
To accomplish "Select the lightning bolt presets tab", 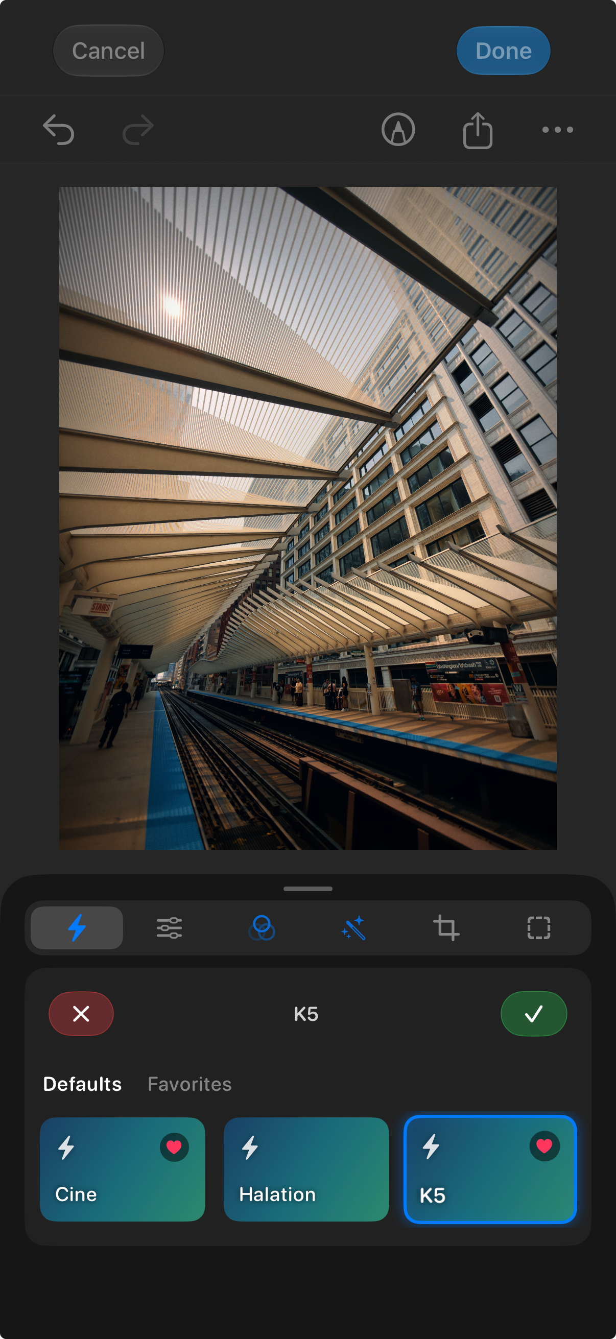I will [77, 928].
